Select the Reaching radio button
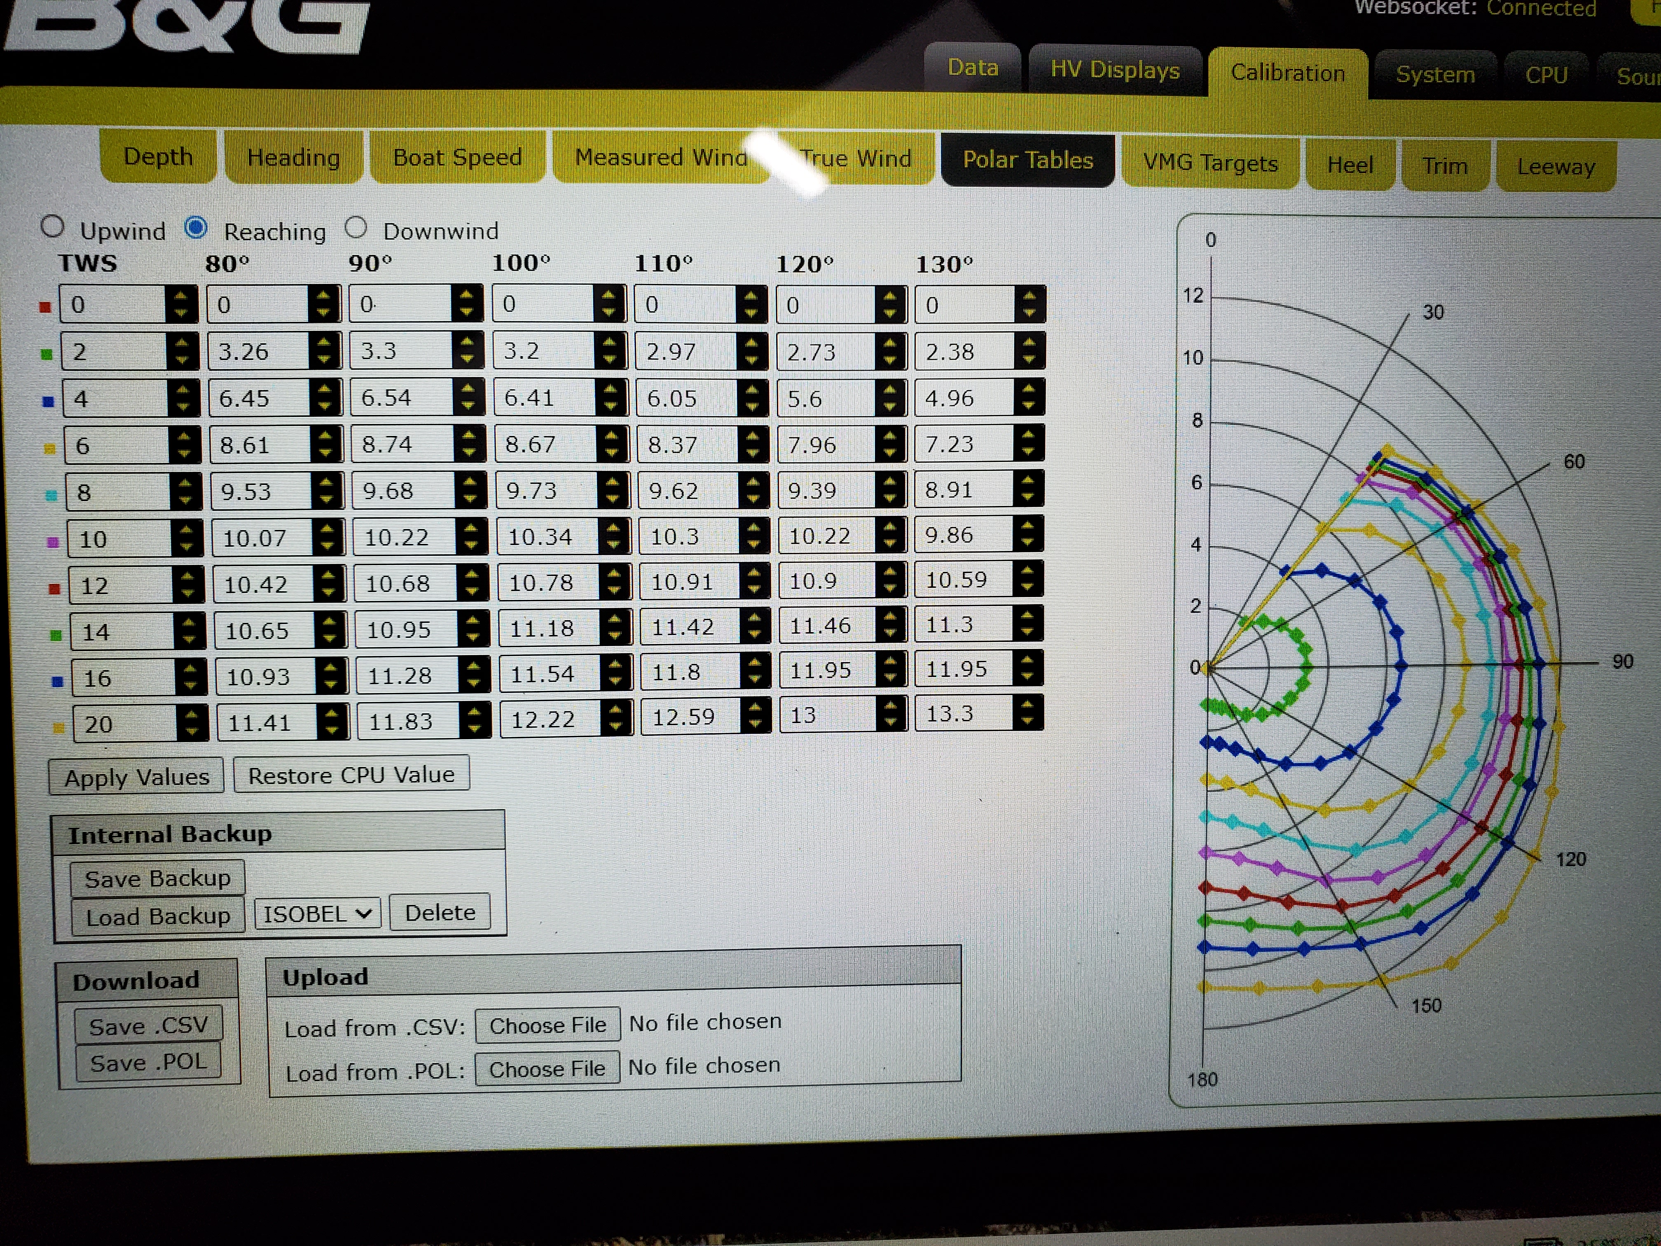The image size is (1661, 1246). click(x=196, y=227)
